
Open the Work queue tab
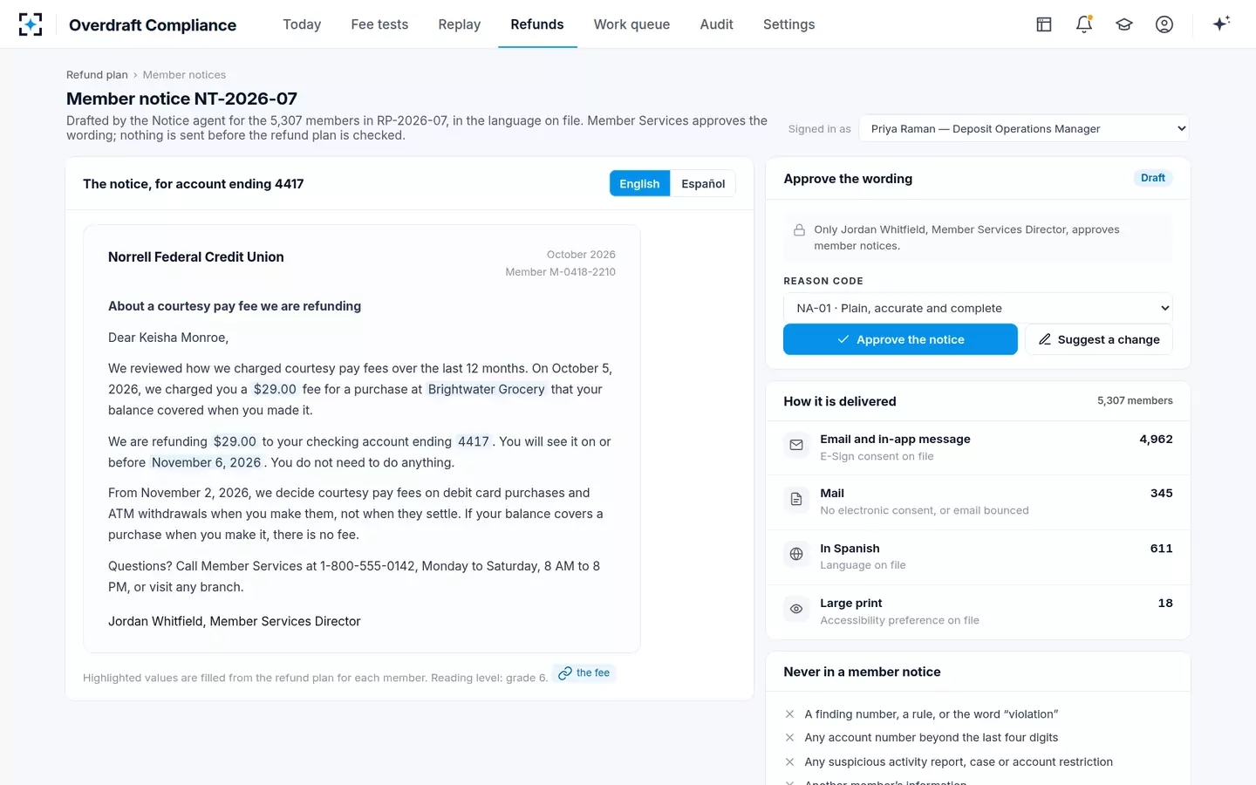coord(631,24)
